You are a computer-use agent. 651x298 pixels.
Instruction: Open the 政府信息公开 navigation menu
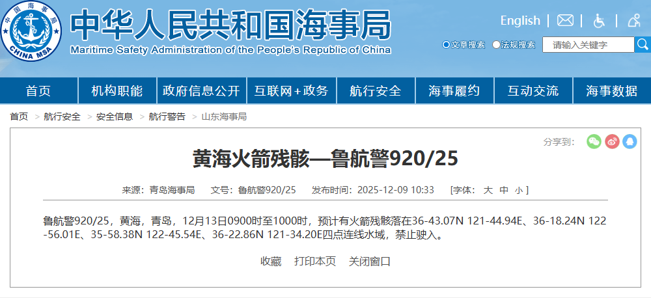coord(201,91)
